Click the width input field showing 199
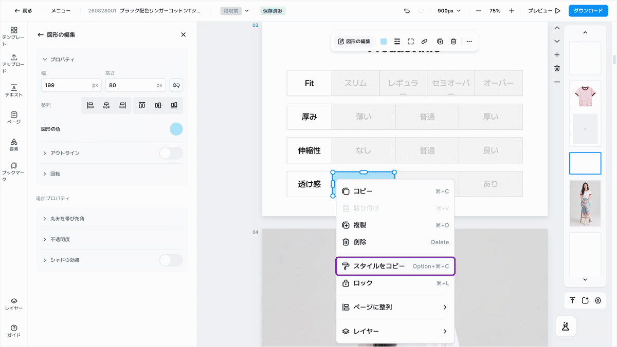Screen dimensions: 617x347 point(71,85)
